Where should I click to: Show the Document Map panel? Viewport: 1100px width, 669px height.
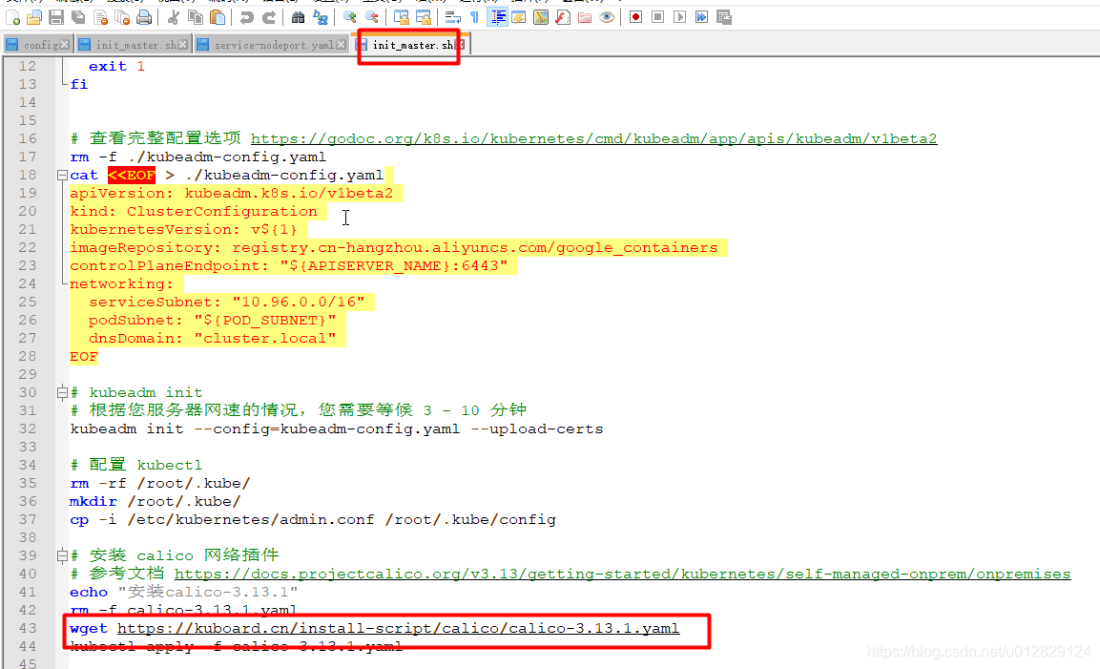point(541,17)
